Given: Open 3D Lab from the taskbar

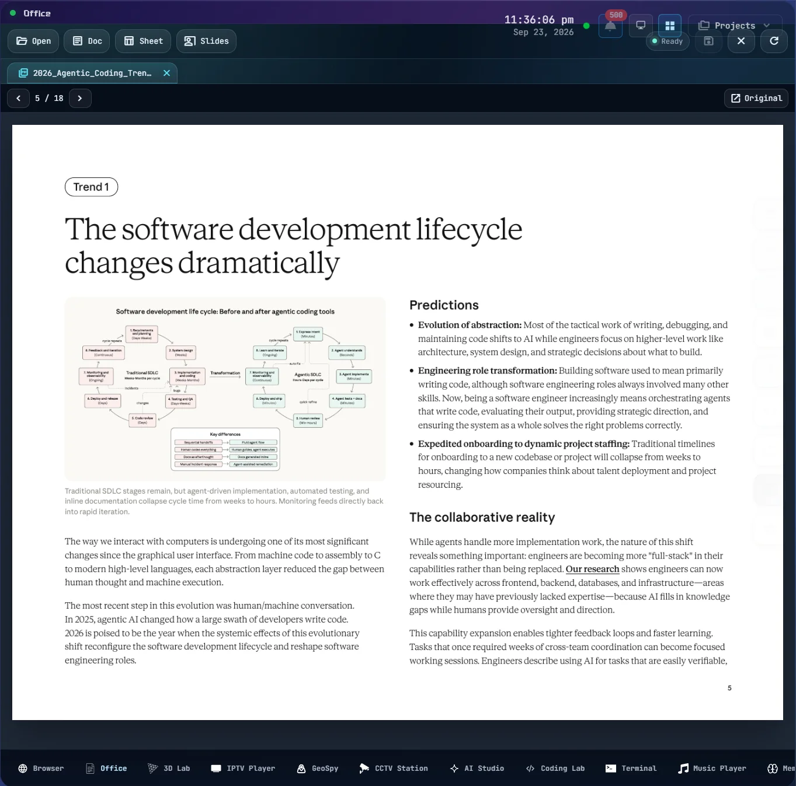Looking at the screenshot, I should (169, 768).
